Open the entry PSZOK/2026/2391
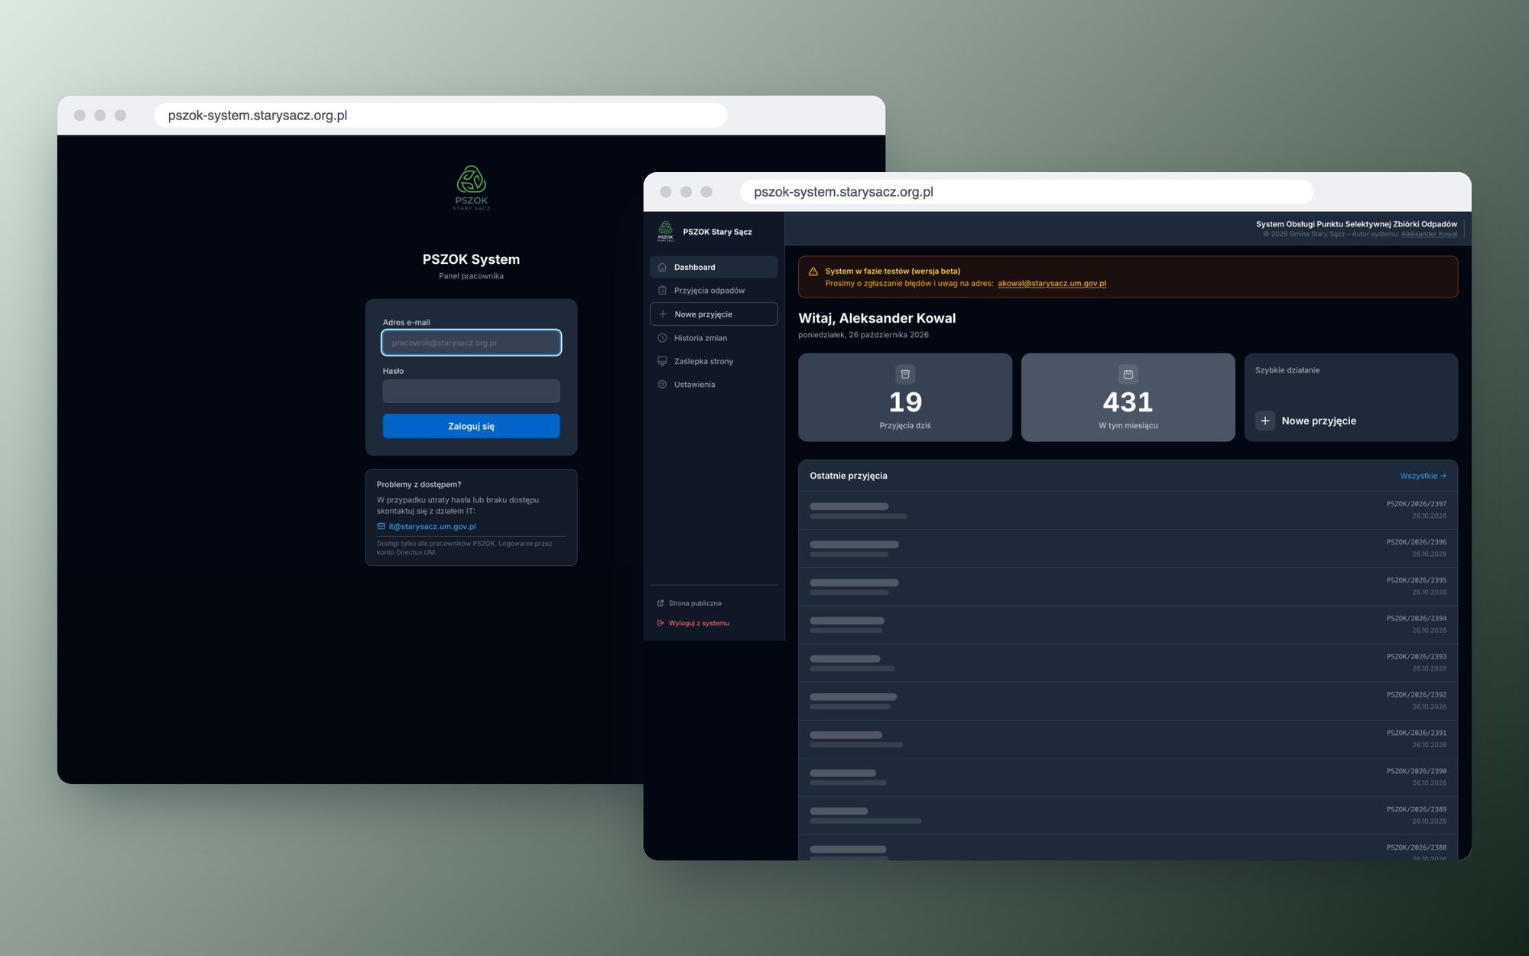This screenshot has height=956, width=1529. [x=1128, y=740]
